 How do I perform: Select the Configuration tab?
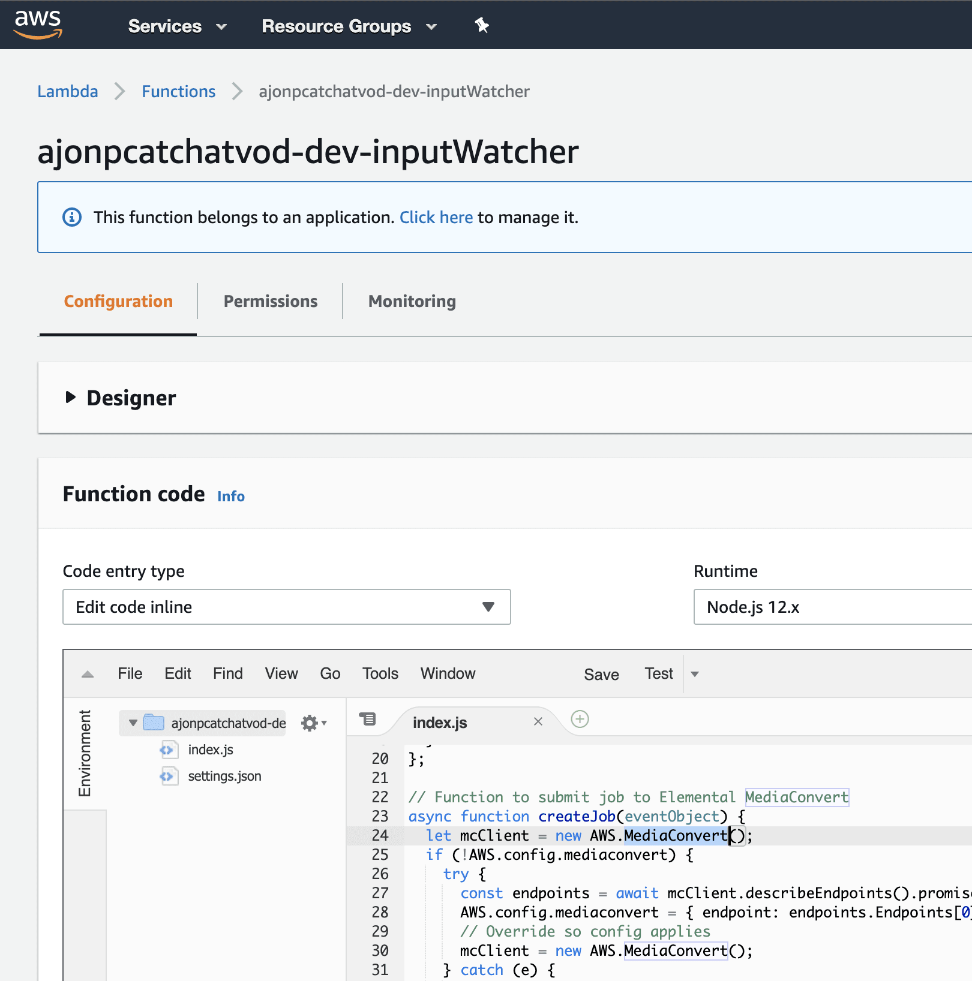point(118,301)
